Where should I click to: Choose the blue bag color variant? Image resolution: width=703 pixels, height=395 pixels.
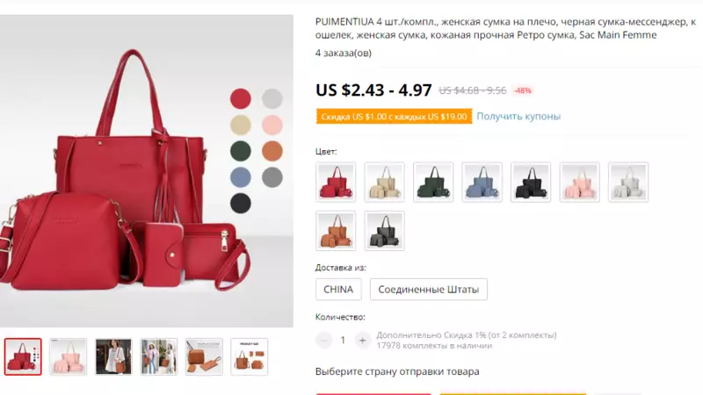click(482, 183)
